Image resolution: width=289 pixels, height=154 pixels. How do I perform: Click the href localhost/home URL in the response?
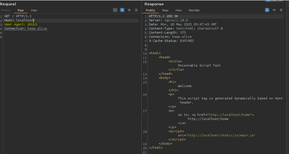(x=229, y=115)
